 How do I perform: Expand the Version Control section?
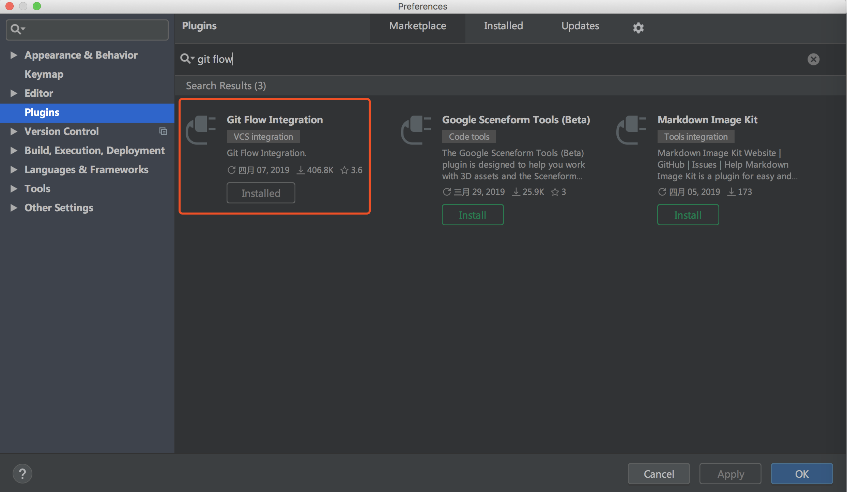pyautogui.click(x=14, y=131)
